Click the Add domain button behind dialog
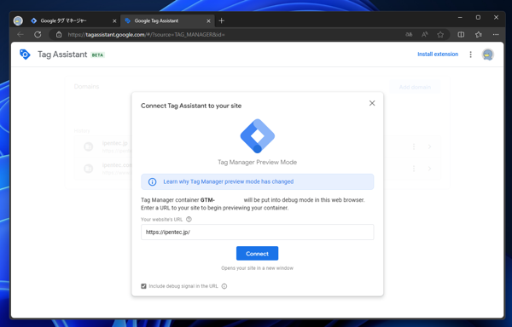 (415, 87)
